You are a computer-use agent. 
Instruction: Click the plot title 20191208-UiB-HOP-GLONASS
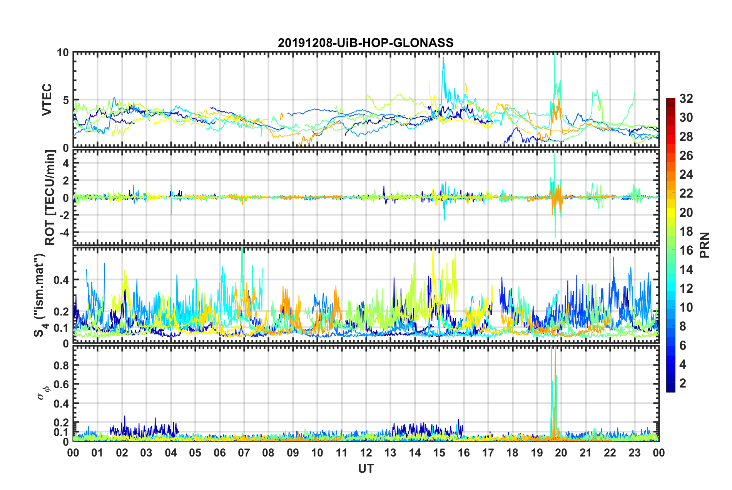point(366,43)
